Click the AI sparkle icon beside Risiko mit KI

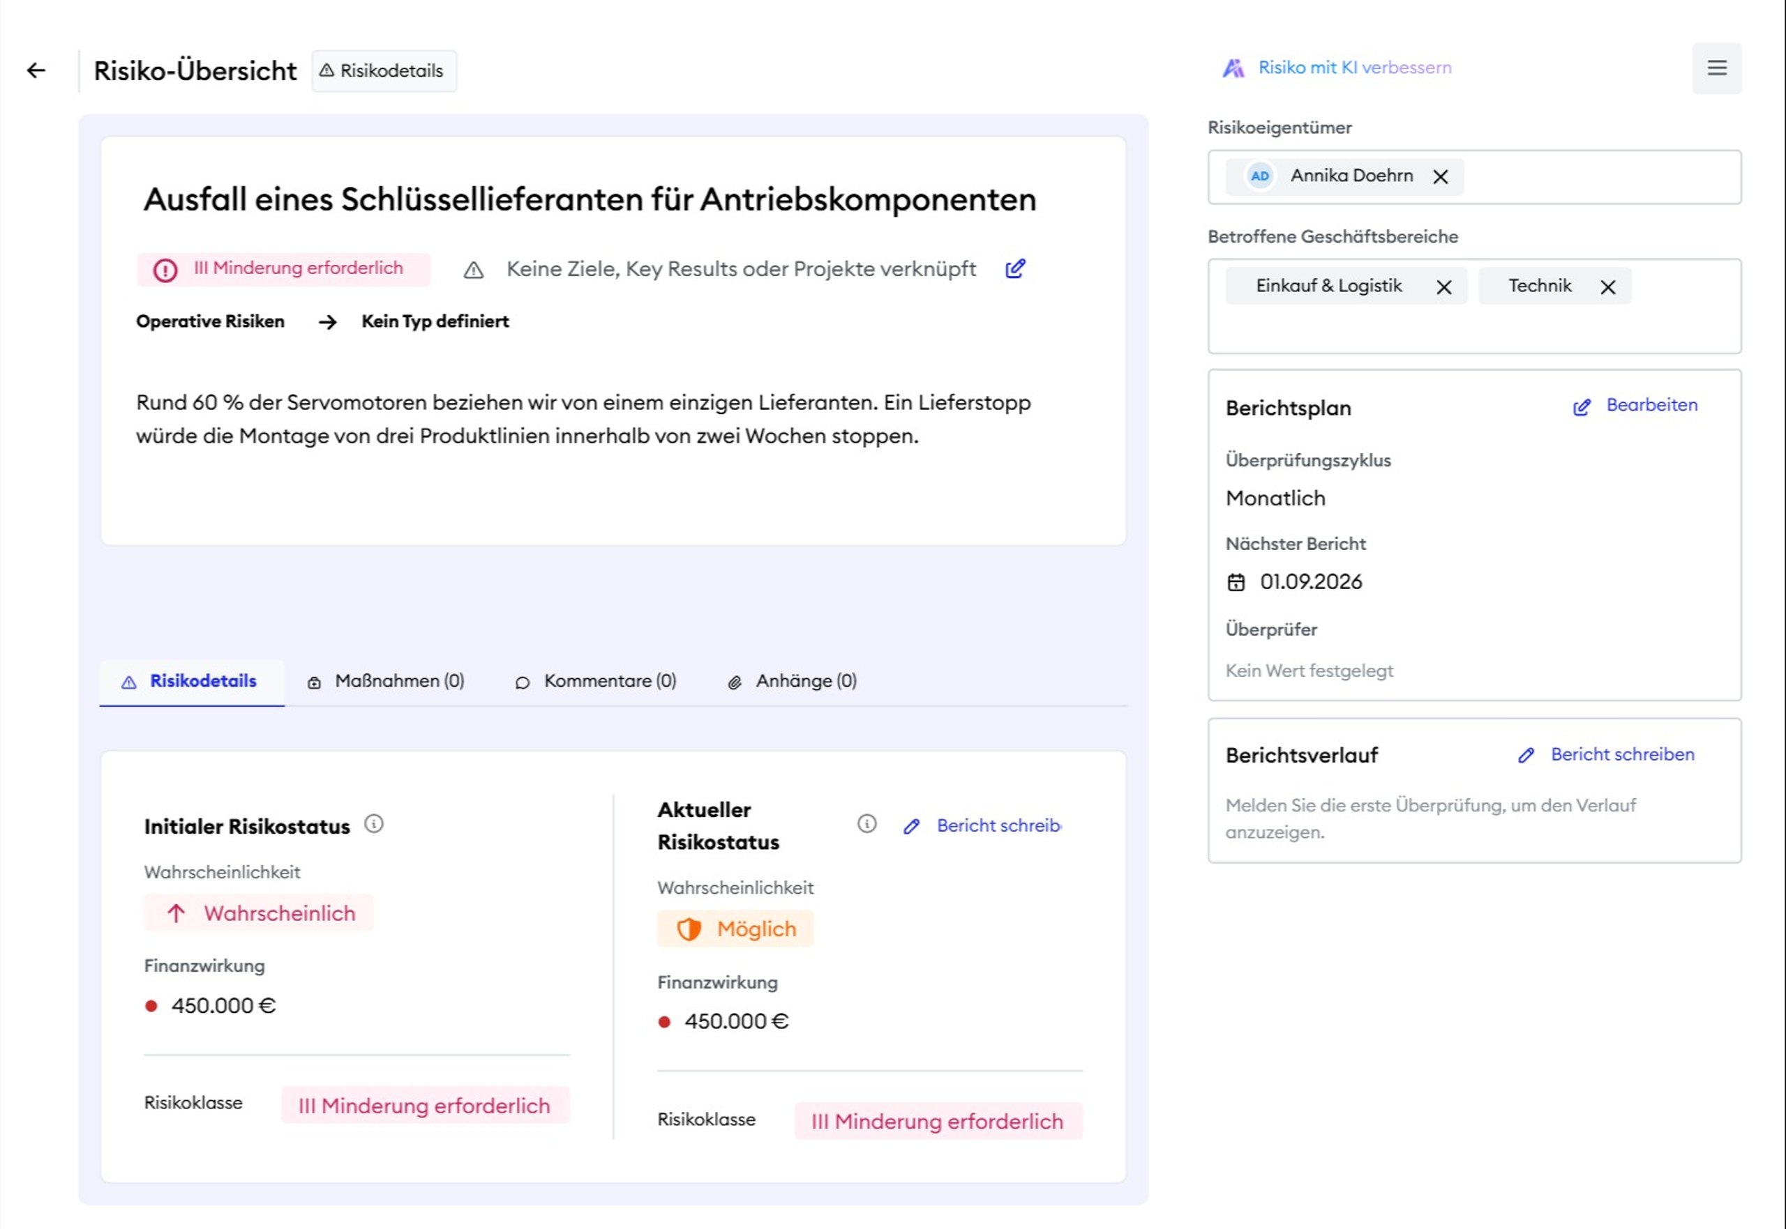(1233, 68)
